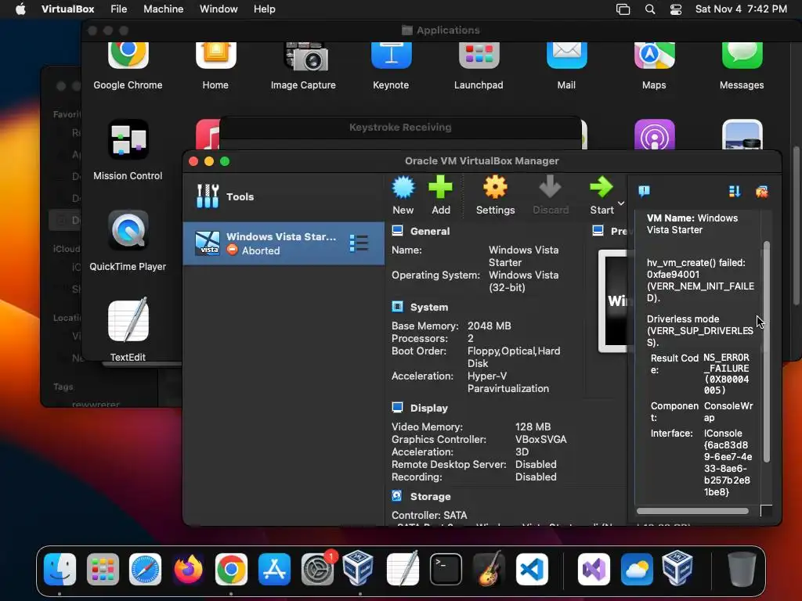The image size is (802, 601).
Task: Click the Preview section monitor icon
Action: pyautogui.click(x=598, y=231)
